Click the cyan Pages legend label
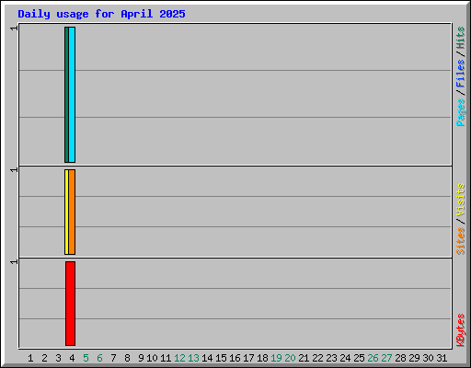The width and height of the screenshot is (471, 368). [x=460, y=112]
